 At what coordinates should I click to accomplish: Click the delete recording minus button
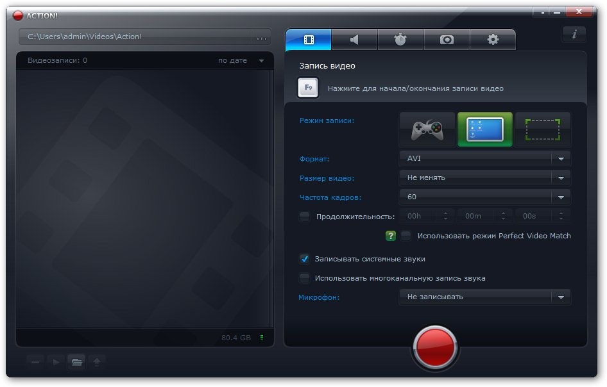click(35, 362)
